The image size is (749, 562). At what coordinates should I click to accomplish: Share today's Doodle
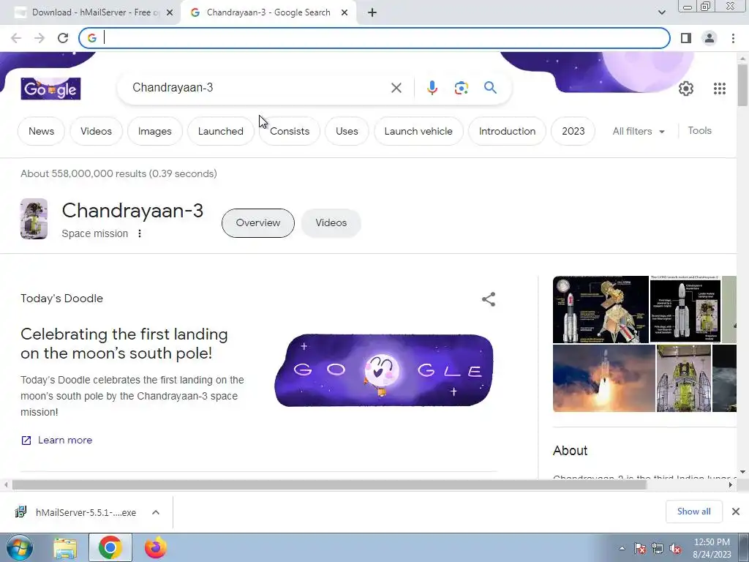click(488, 299)
